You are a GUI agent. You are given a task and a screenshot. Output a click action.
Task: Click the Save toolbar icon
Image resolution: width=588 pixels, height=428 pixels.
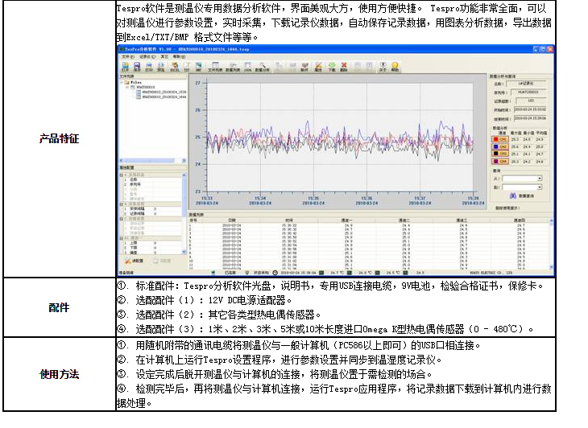coord(137,66)
